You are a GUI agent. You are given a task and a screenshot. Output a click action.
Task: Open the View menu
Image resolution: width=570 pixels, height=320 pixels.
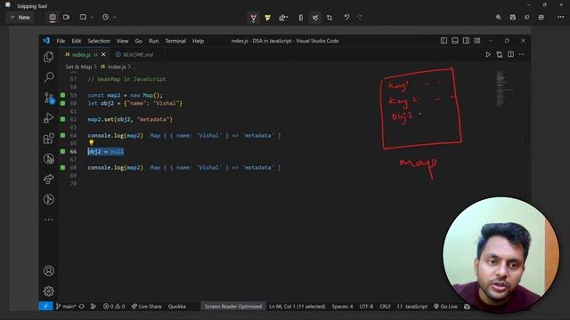(x=122, y=41)
